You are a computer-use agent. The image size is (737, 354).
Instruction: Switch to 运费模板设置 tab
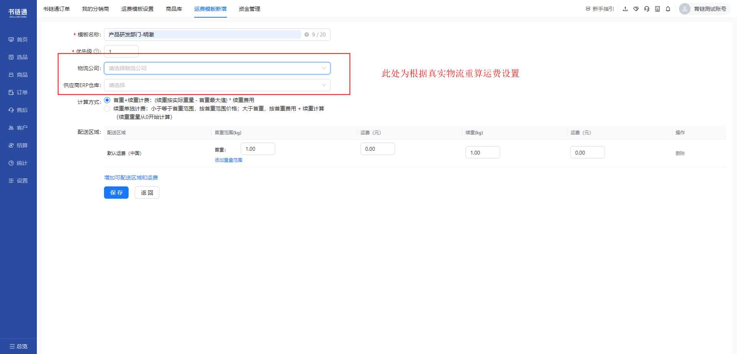137,9
